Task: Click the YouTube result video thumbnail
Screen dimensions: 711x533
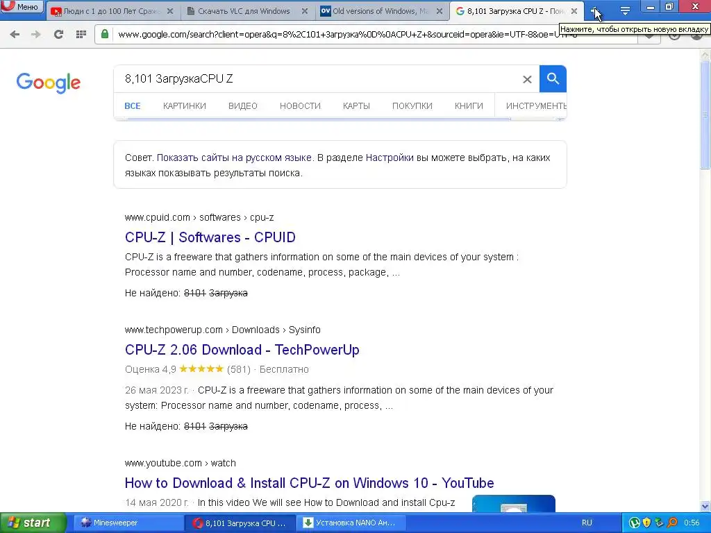Action: tap(513, 504)
